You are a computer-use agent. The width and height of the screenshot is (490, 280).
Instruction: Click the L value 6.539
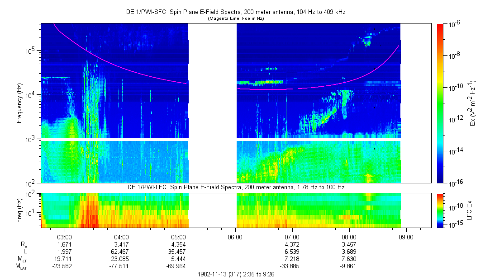point(292,252)
